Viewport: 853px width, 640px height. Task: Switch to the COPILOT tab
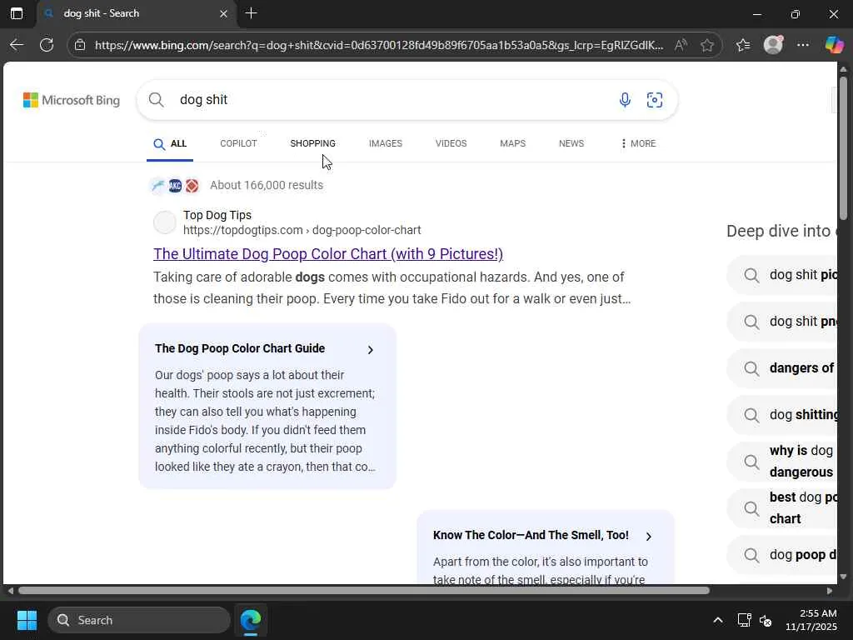(238, 143)
